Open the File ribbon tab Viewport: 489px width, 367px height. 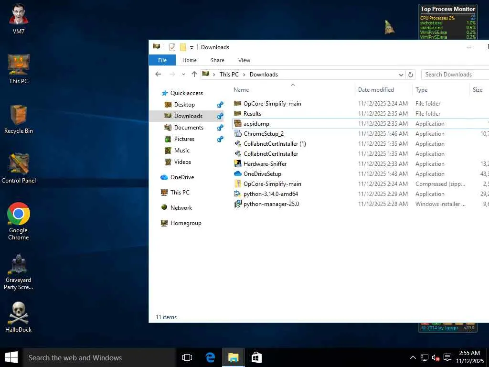[162, 60]
